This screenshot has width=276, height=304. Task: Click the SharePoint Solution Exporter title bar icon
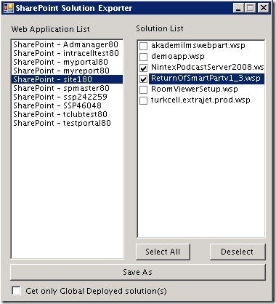click(9, 8)
